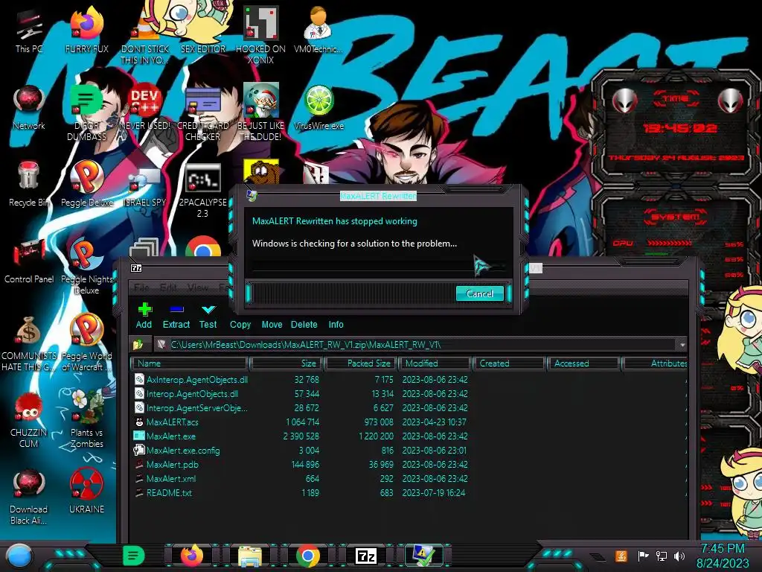Click the up-folder icon beside the path bar
Viewport: 762px width, 572px height.
[138, 344]
